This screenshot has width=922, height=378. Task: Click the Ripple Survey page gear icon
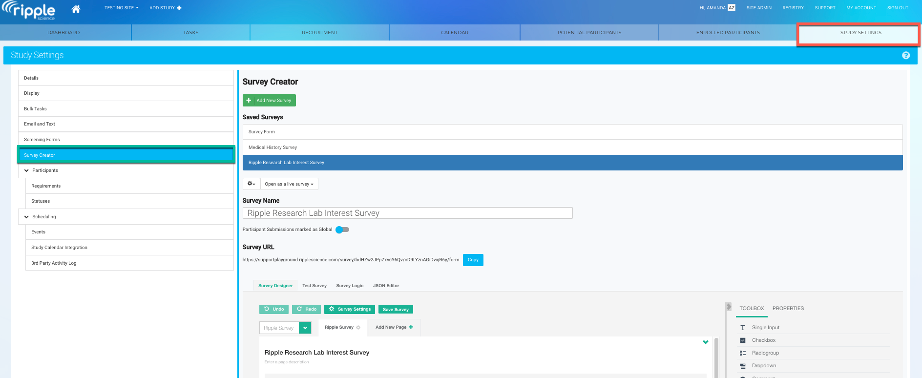pos(358,328)
